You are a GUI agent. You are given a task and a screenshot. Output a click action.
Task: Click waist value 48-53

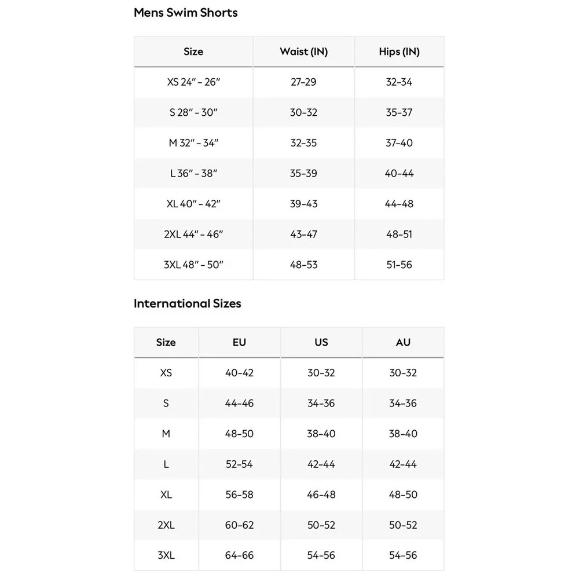(x=303, y=265)
